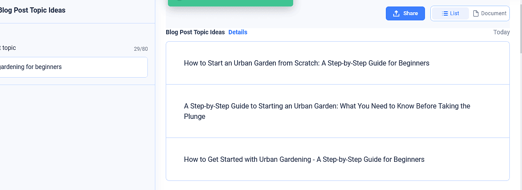Open the Details link beside the results title

click(x=238, y=32)
